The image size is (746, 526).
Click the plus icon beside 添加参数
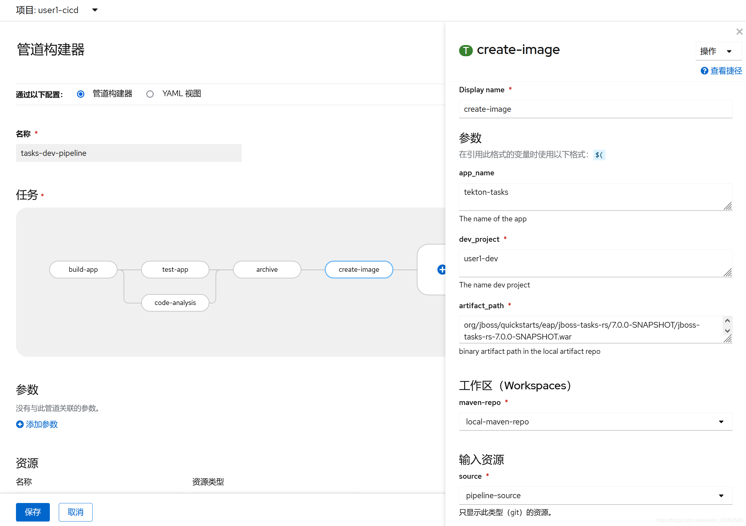click(x=20, y=424)
